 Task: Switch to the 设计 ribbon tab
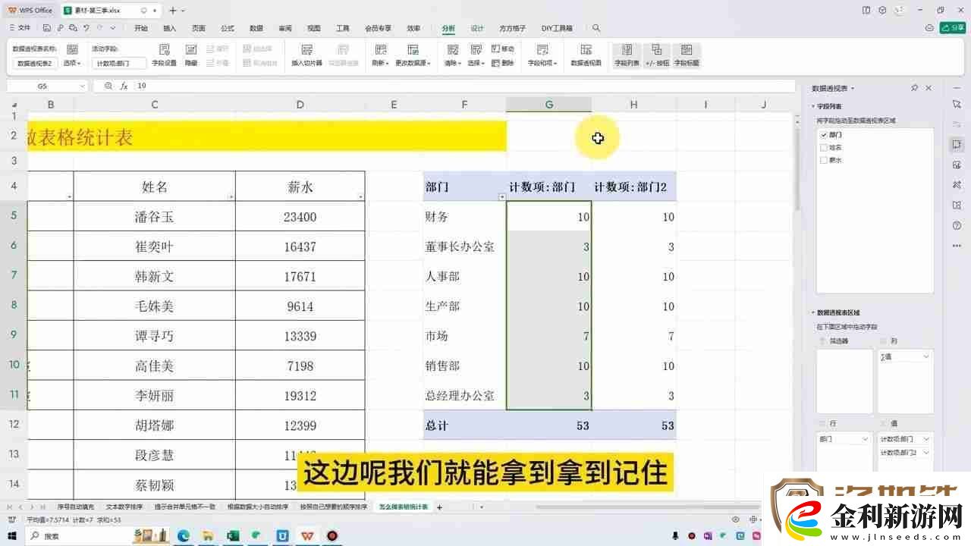477,28
